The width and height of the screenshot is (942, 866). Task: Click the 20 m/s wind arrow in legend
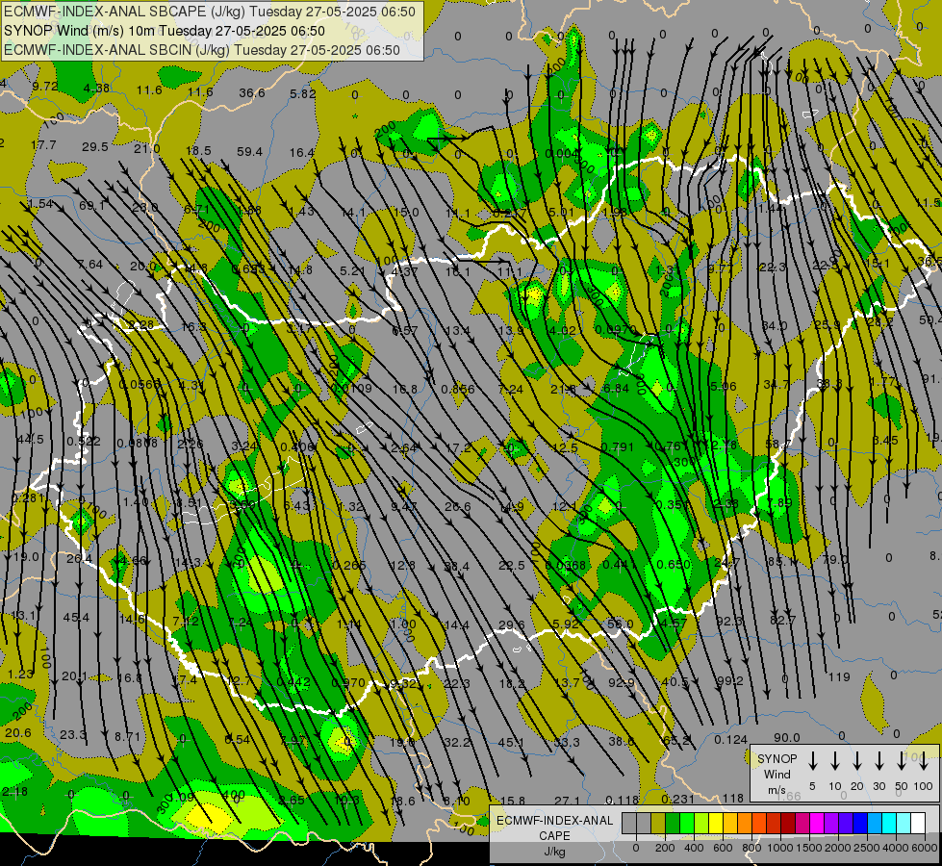pyautogui.click(x=857, y=761)
